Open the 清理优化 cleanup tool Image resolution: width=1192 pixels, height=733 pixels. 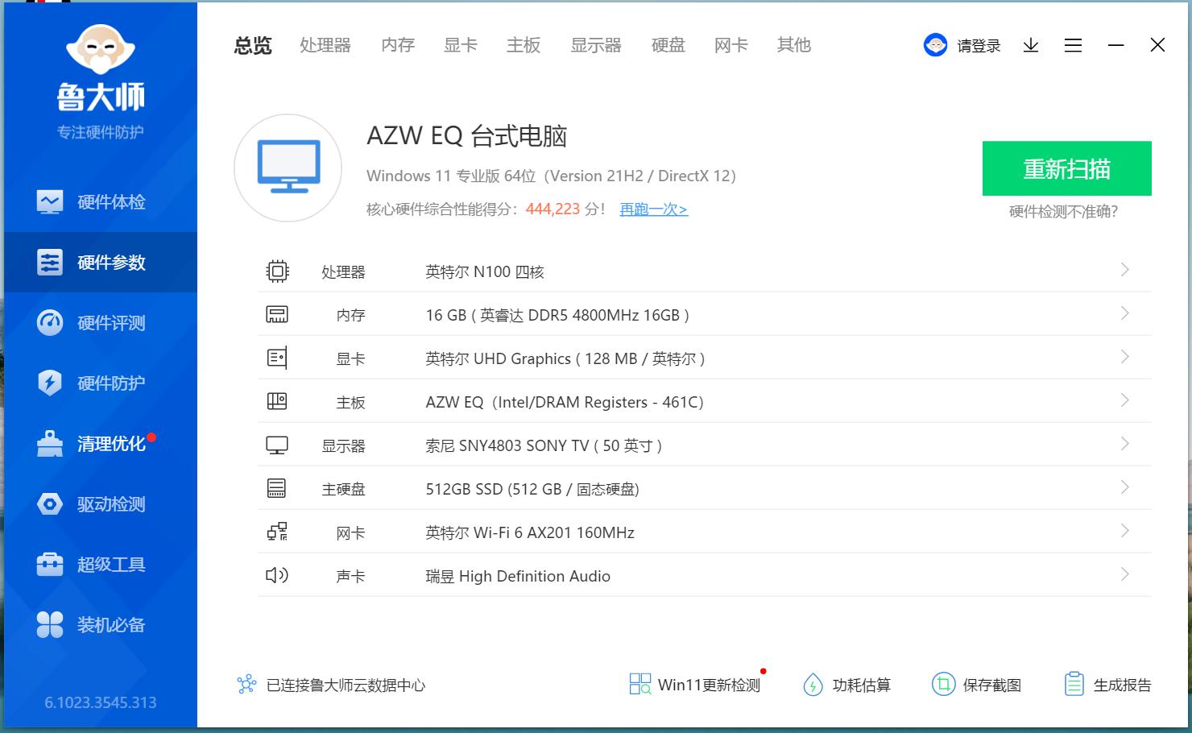(x=100, y=444)
